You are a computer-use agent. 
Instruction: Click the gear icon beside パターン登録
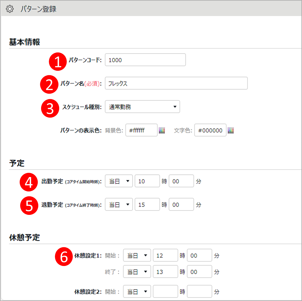click(10, 9)
